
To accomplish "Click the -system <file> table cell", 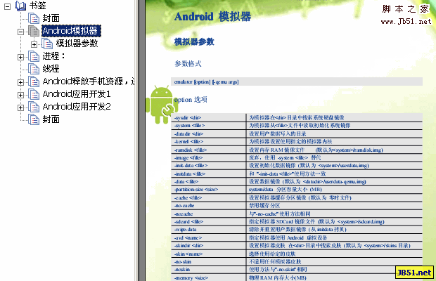I will click(209, 126).
